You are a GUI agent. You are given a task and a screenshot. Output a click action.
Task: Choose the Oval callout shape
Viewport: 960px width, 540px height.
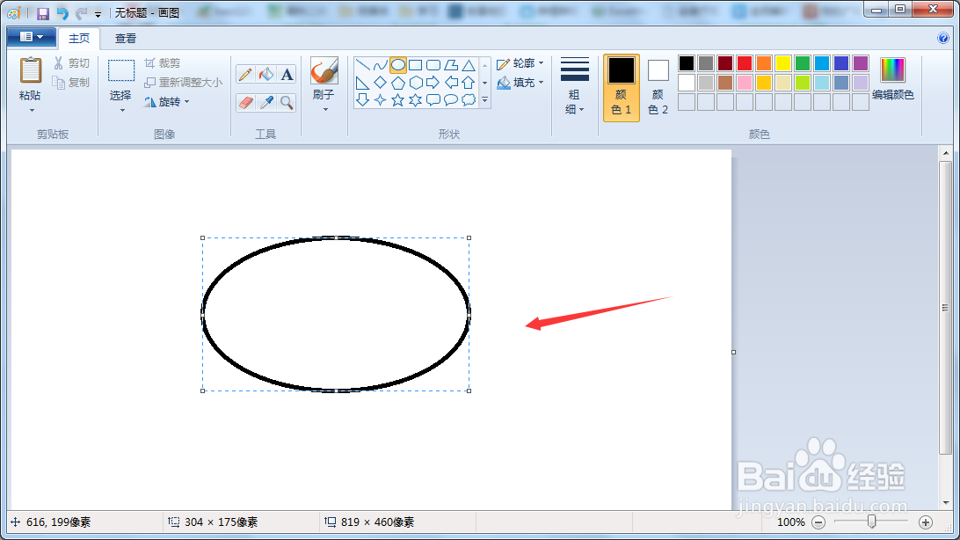pyautogui.click(x=451, y=99)
